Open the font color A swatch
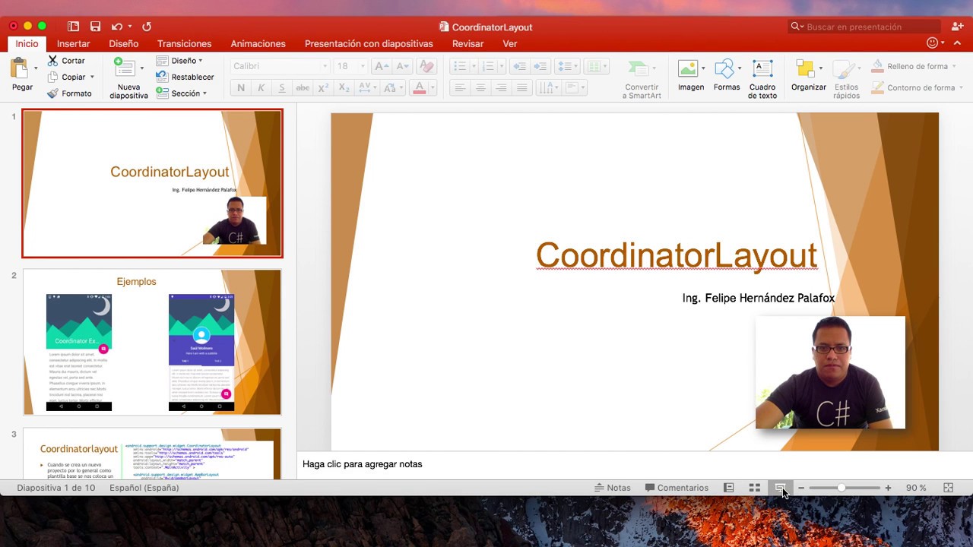Screen dimensions: 973x547 tap(419, 88)
